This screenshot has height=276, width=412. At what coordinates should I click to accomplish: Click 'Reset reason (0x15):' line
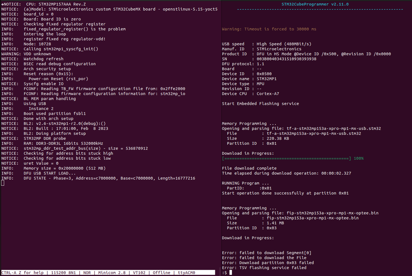click(37, 74)
